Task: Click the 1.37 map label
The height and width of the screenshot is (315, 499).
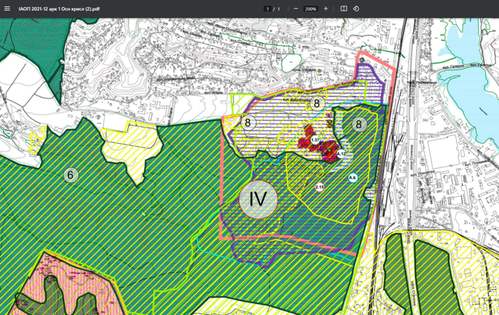Action: (x=315, y=140)
